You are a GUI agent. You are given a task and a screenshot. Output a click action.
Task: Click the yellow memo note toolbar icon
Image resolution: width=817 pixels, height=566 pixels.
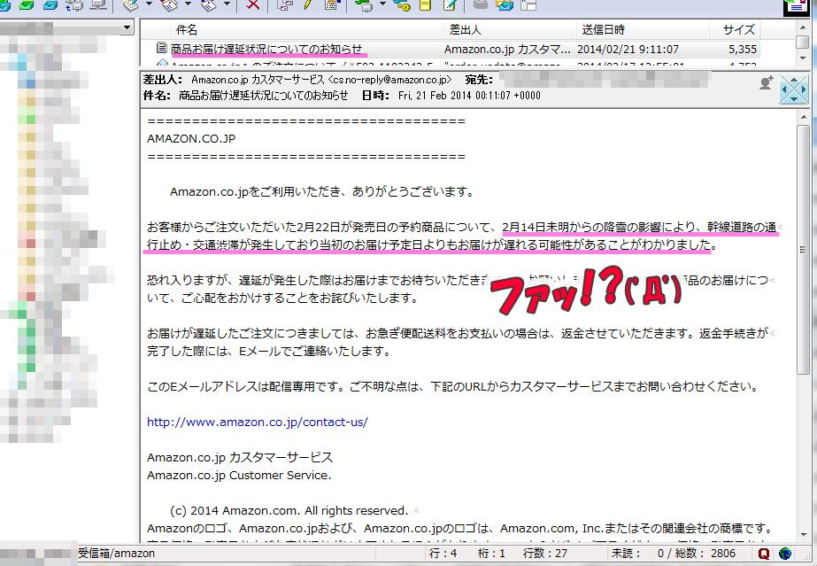(426, 4)
